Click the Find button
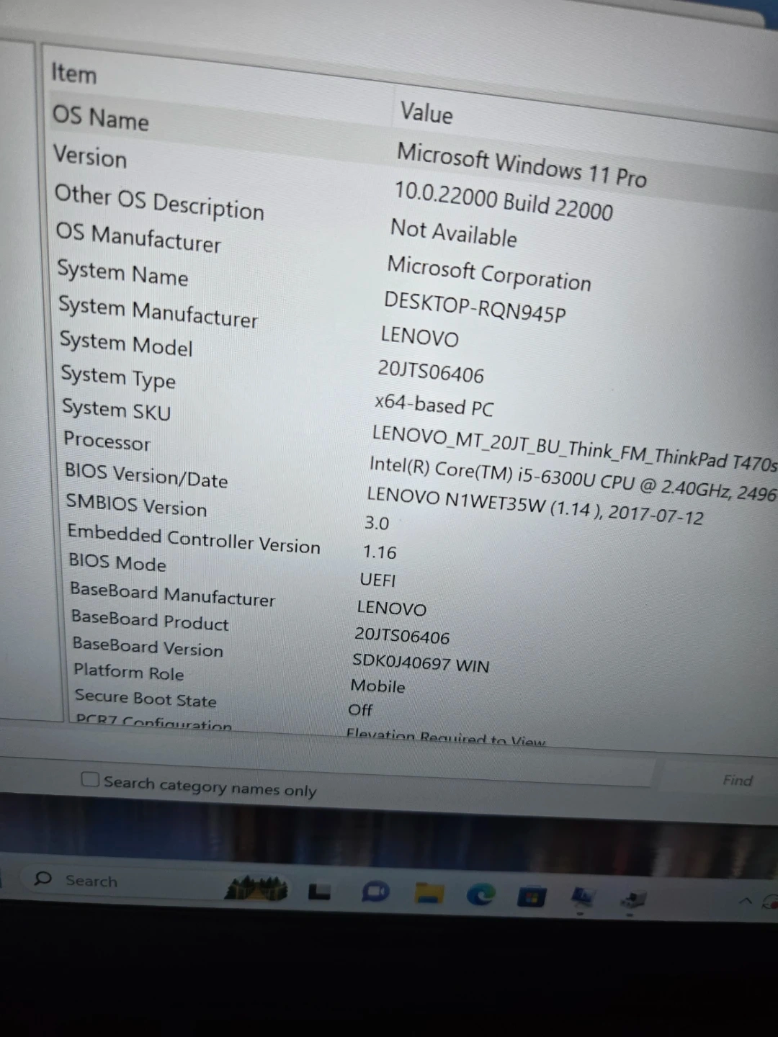 click(x=737, y=781)
